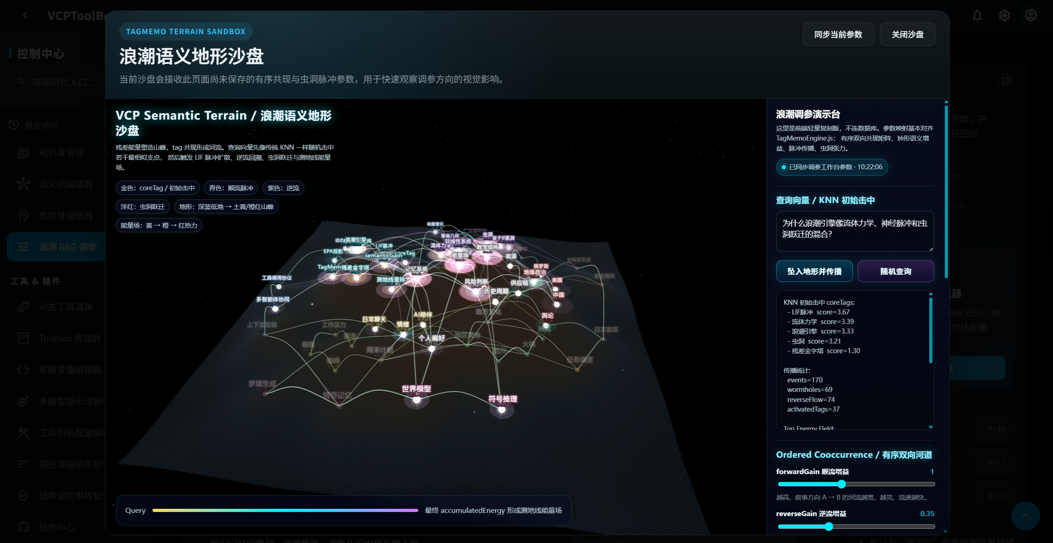Click the 能量场: 黄→橙→红热力 legend chip
This screenshot has width=1053, height=543.
click(159, 225)
